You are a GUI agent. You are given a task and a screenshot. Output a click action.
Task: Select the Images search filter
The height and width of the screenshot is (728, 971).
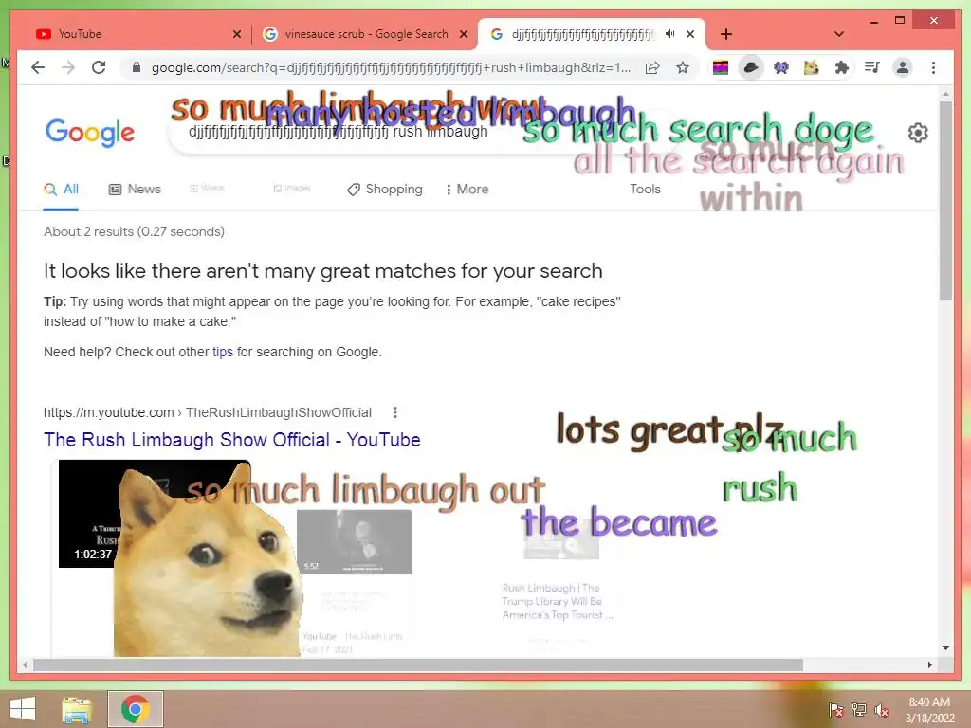click(292, 188)
